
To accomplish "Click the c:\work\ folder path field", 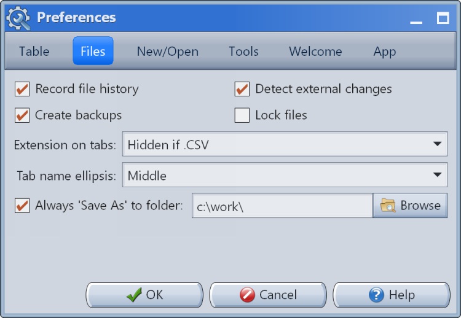I will (282, 206).
